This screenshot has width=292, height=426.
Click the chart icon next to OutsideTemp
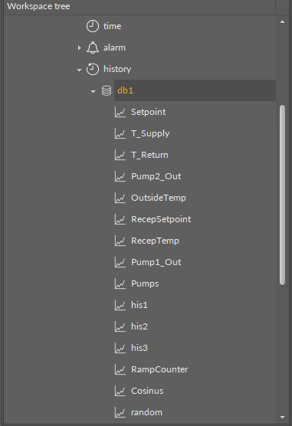pyautogui.click(x=120, y=198)
